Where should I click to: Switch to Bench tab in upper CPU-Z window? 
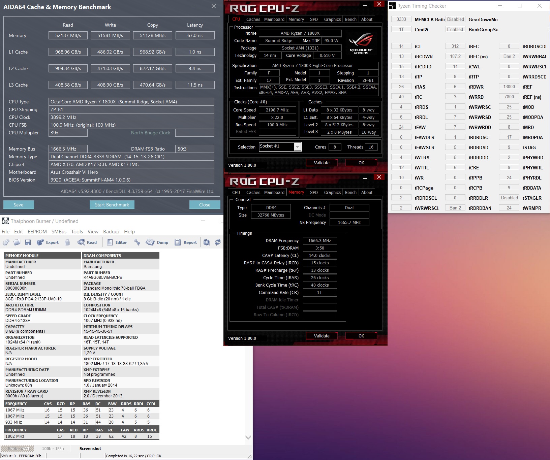click(x=350, y=19)
